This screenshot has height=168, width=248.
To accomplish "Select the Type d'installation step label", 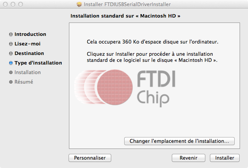I will click(x=38, y=63).
